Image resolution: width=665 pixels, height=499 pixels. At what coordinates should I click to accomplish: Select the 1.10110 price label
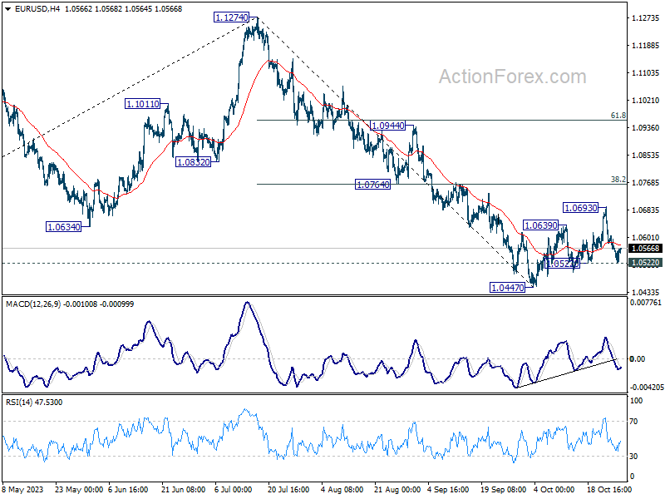[x=142, y=104]
